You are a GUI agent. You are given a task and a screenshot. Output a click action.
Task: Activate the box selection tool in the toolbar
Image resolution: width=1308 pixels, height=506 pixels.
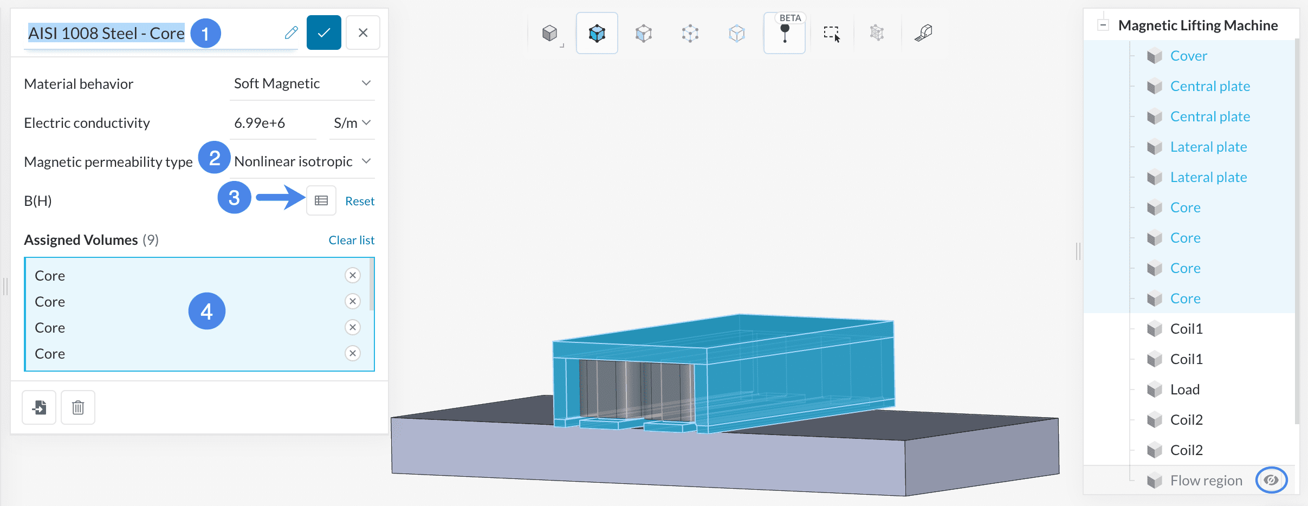coord(831,34)
